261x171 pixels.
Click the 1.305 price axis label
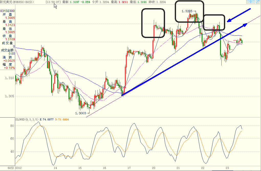point(9,96)
